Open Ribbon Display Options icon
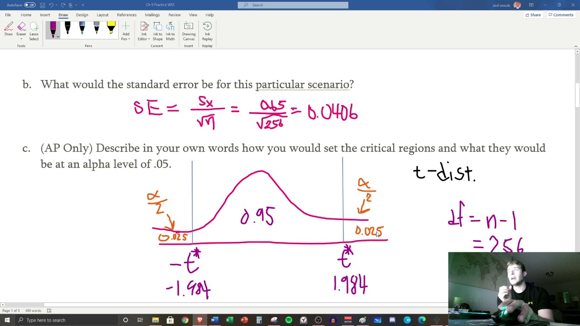The image size is (580, 326). click(531, 5)
